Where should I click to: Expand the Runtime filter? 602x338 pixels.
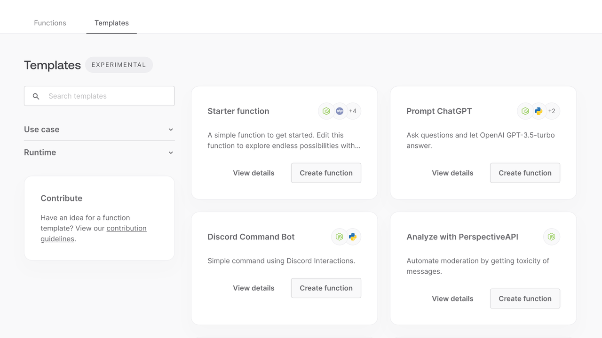coord(99,153)
